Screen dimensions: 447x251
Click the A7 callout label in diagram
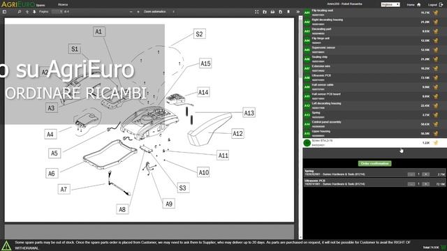[x=64, y=190]
